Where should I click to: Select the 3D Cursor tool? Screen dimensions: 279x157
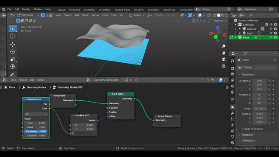point(13,36)
